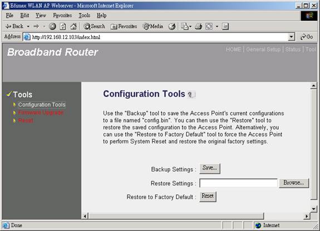This screenshot has height=231, width=320.
Task: Click the History icon in toolbar
Action: coord(172,26)
